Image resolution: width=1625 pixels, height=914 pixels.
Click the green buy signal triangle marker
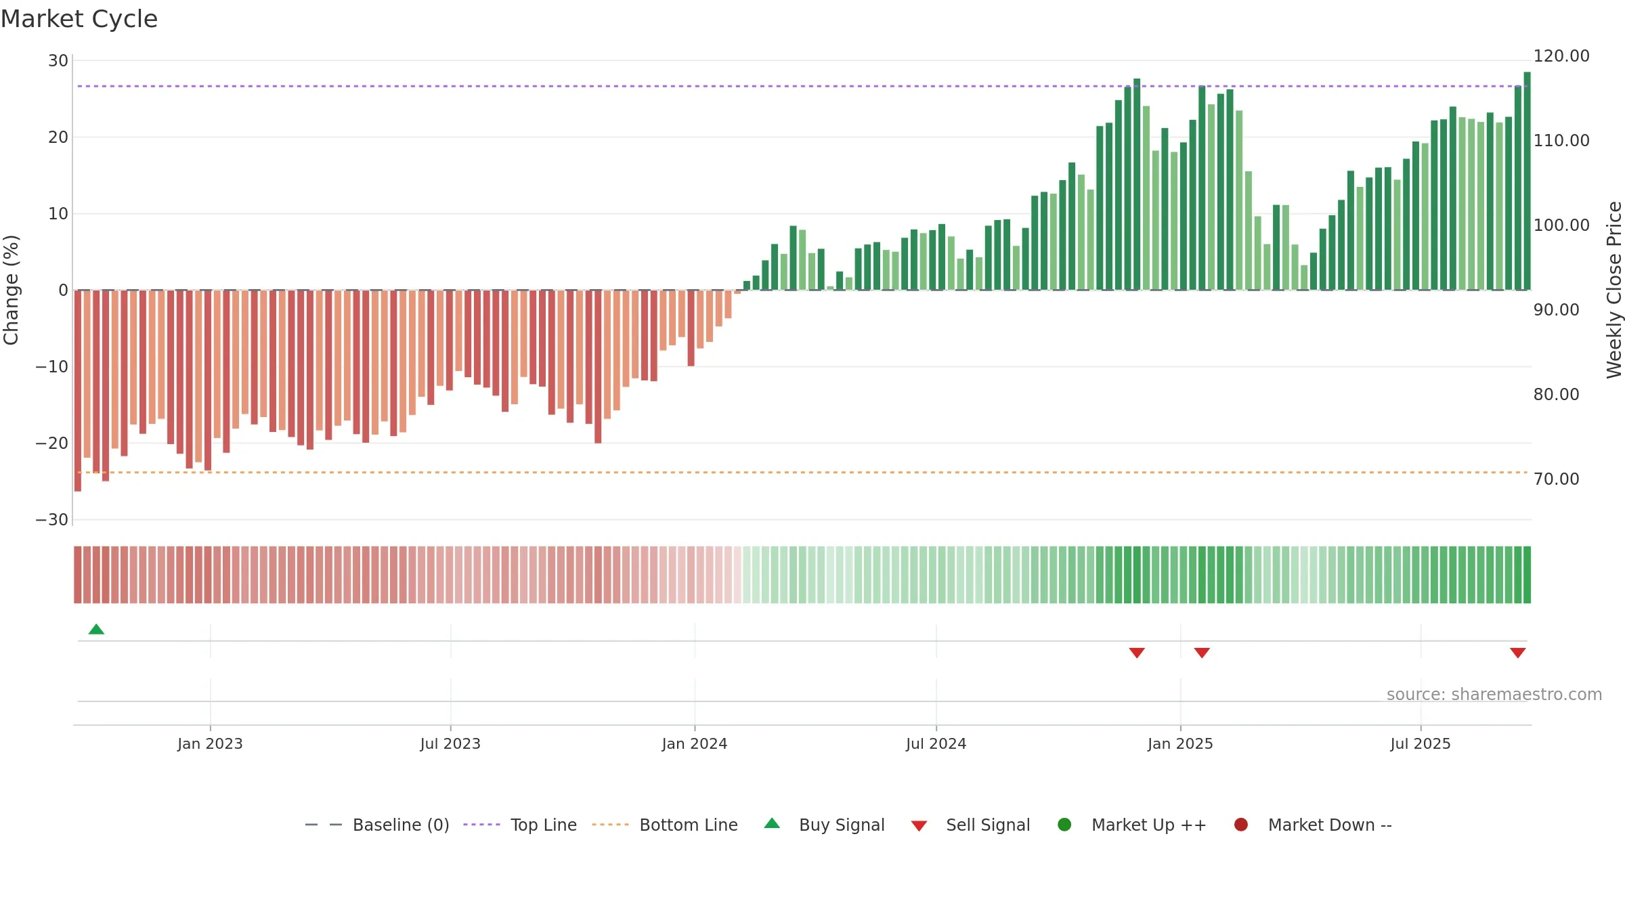tap(96, 629)
